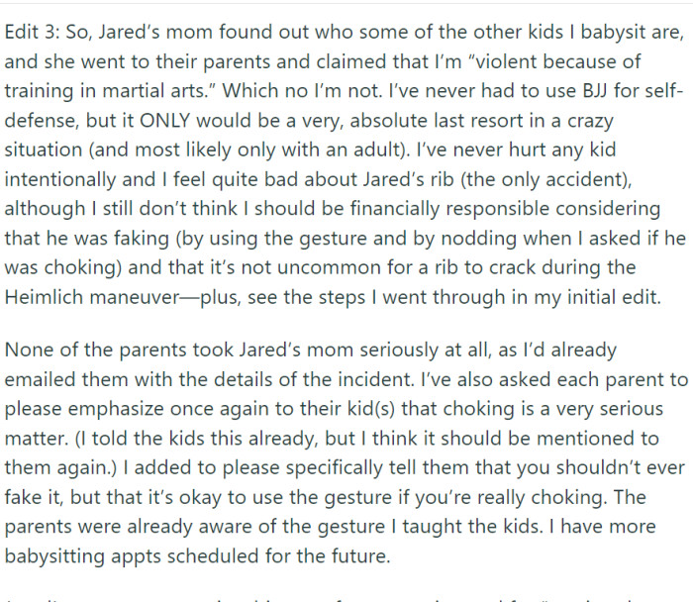Click the word "emailed"
The height and width of the screenshot is (602, 693).
pyautogui.click(x=46, y=380)
